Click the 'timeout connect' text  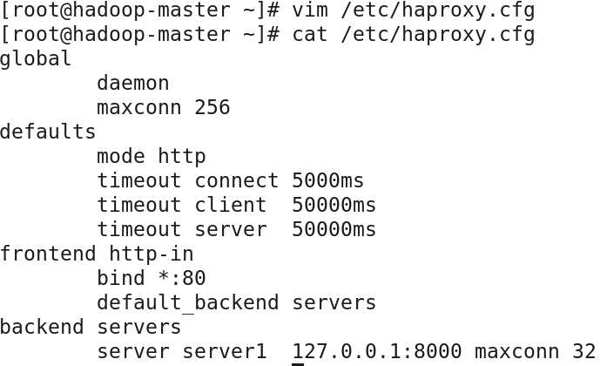[x=187, y=181]
